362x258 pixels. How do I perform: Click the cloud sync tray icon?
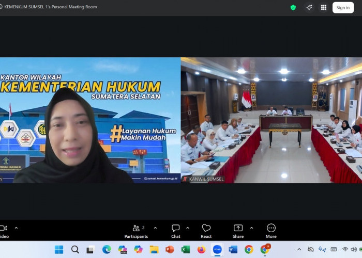point(311,249)
